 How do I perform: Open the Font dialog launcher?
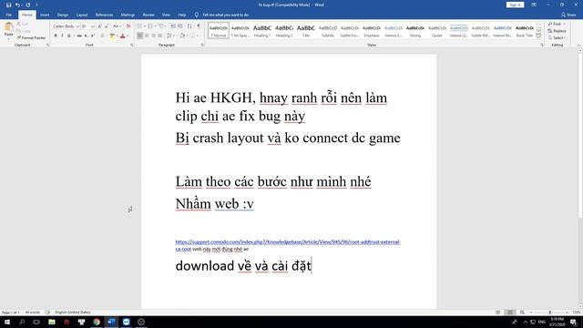click(x=131, y=45)
